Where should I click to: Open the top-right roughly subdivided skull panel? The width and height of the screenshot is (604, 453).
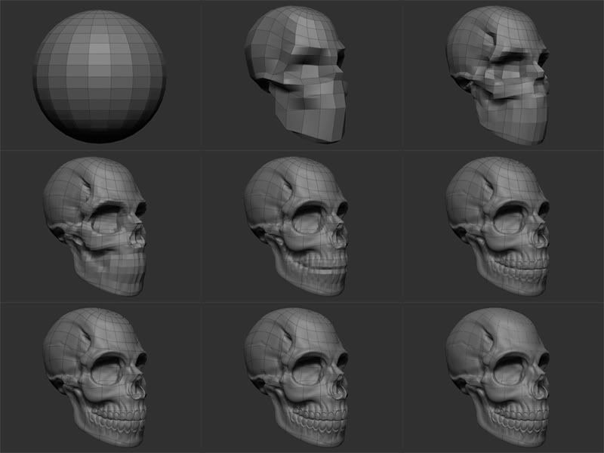tap(501, 75)
